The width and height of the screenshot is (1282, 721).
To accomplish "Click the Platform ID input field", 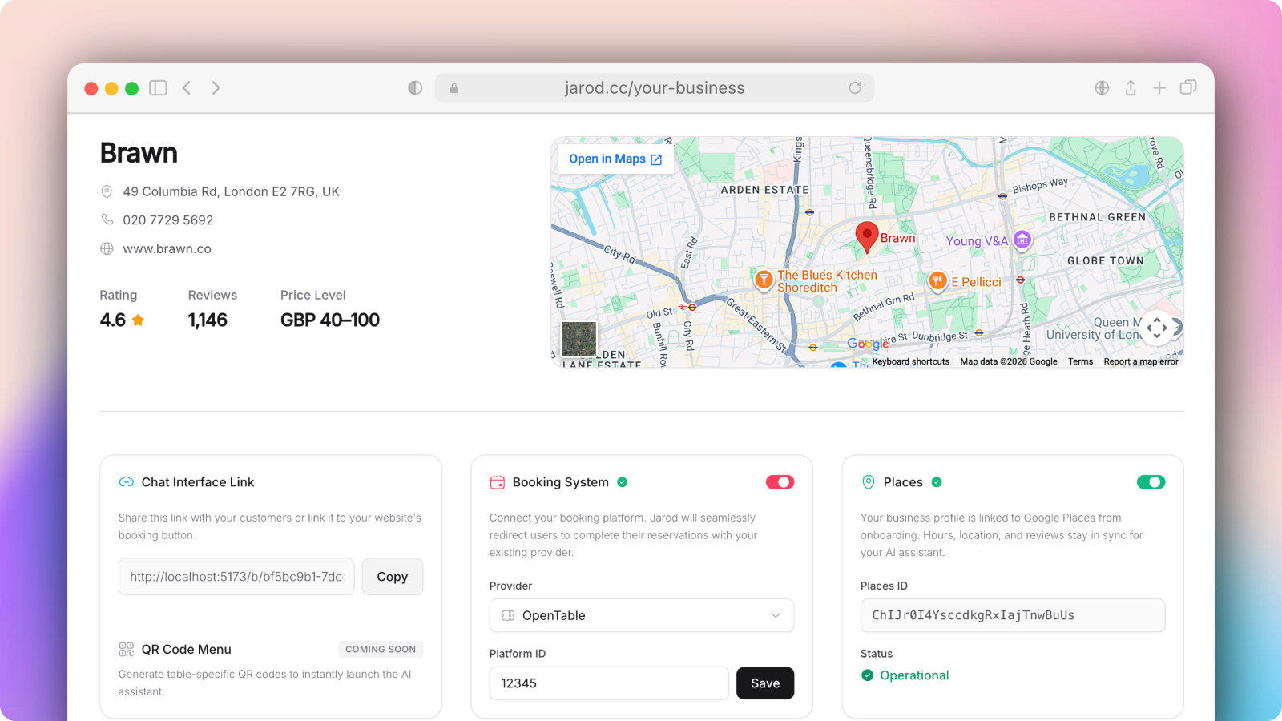I will 609,683.
